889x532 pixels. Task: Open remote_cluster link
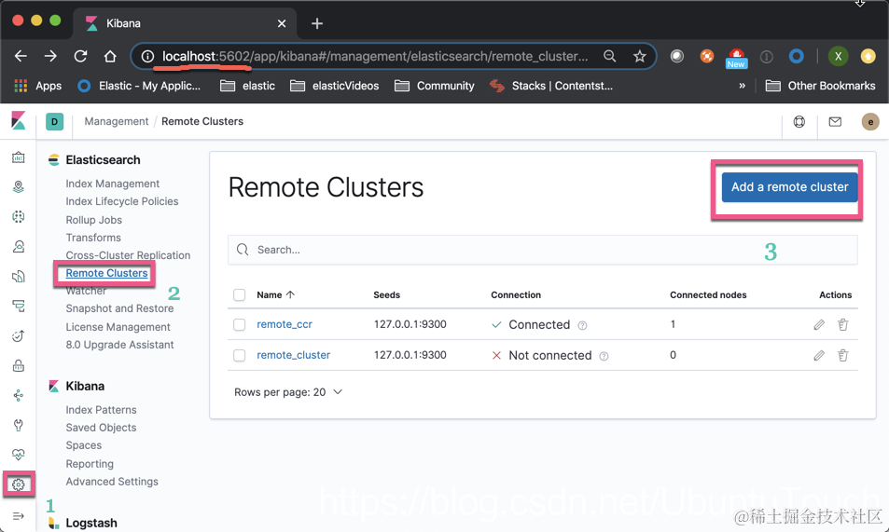pos(293,355)
